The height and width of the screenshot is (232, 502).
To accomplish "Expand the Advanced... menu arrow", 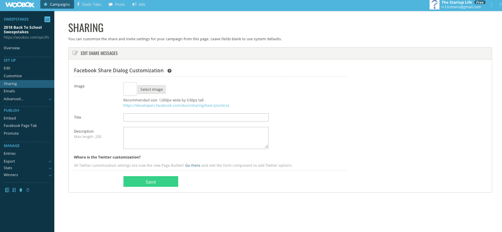I will (50, 99).
